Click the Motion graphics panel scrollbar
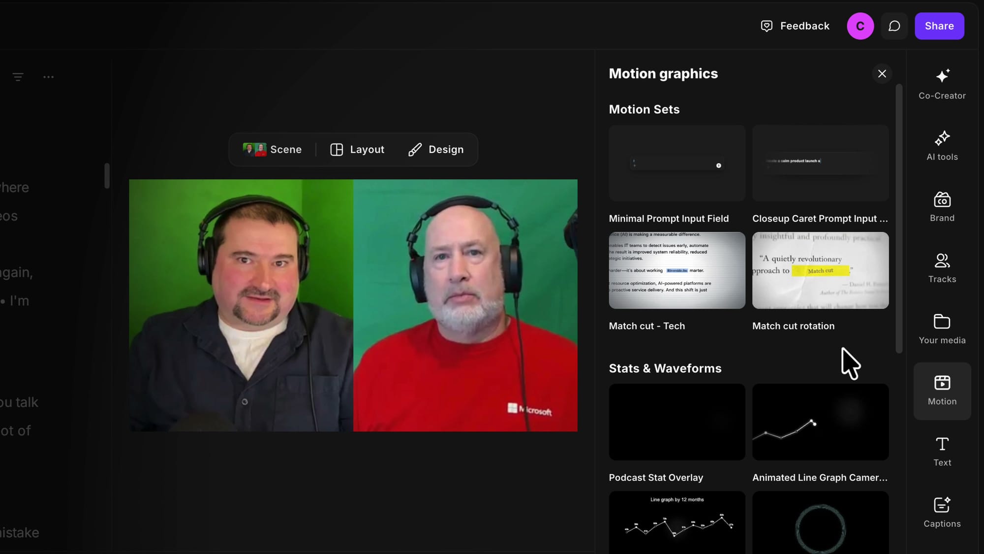Viewport: 984px width, 554px height. point(899,219)
